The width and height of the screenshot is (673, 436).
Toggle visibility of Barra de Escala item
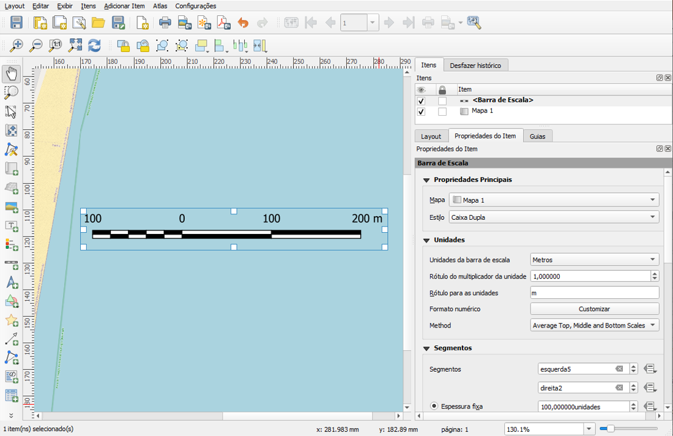[x=421, y=100]
